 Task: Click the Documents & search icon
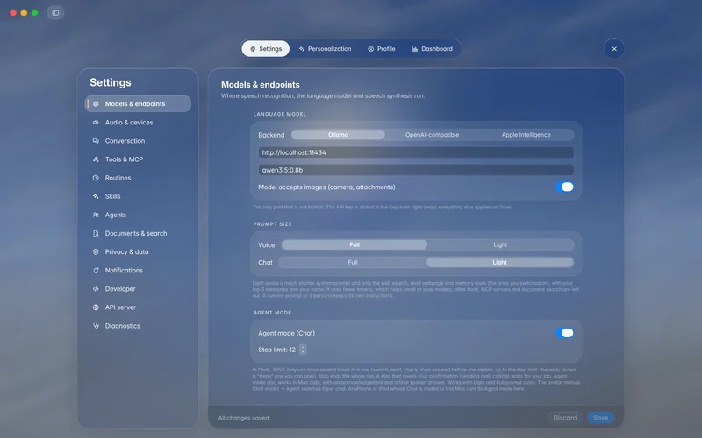[x=96, y=233]
